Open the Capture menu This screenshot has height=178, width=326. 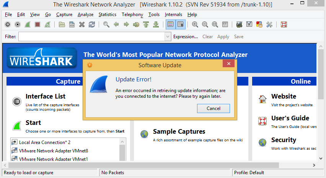coord(64,15)
